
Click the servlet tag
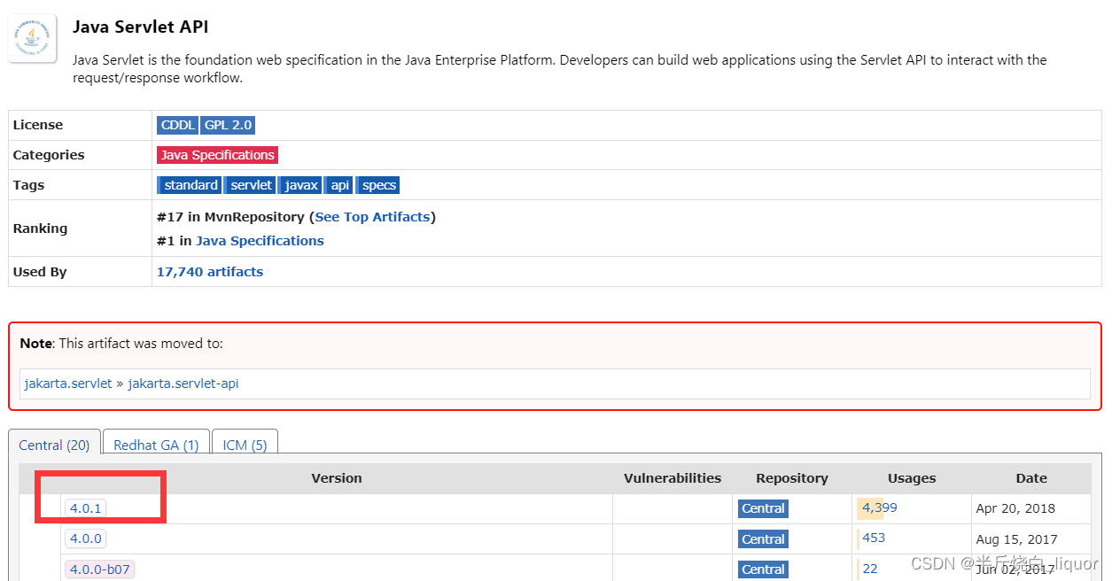click(x=250, y=185)
